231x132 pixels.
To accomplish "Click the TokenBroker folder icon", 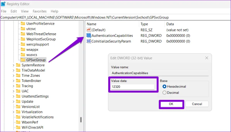I will pyautogui.click(x=18, y=80).
